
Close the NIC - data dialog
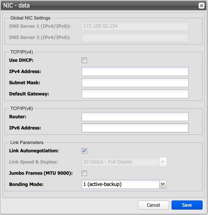tap(202, 6)
